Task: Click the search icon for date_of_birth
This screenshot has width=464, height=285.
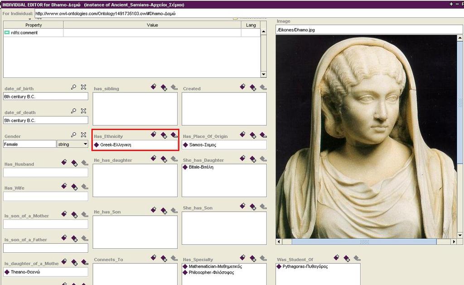Action: 73,87
